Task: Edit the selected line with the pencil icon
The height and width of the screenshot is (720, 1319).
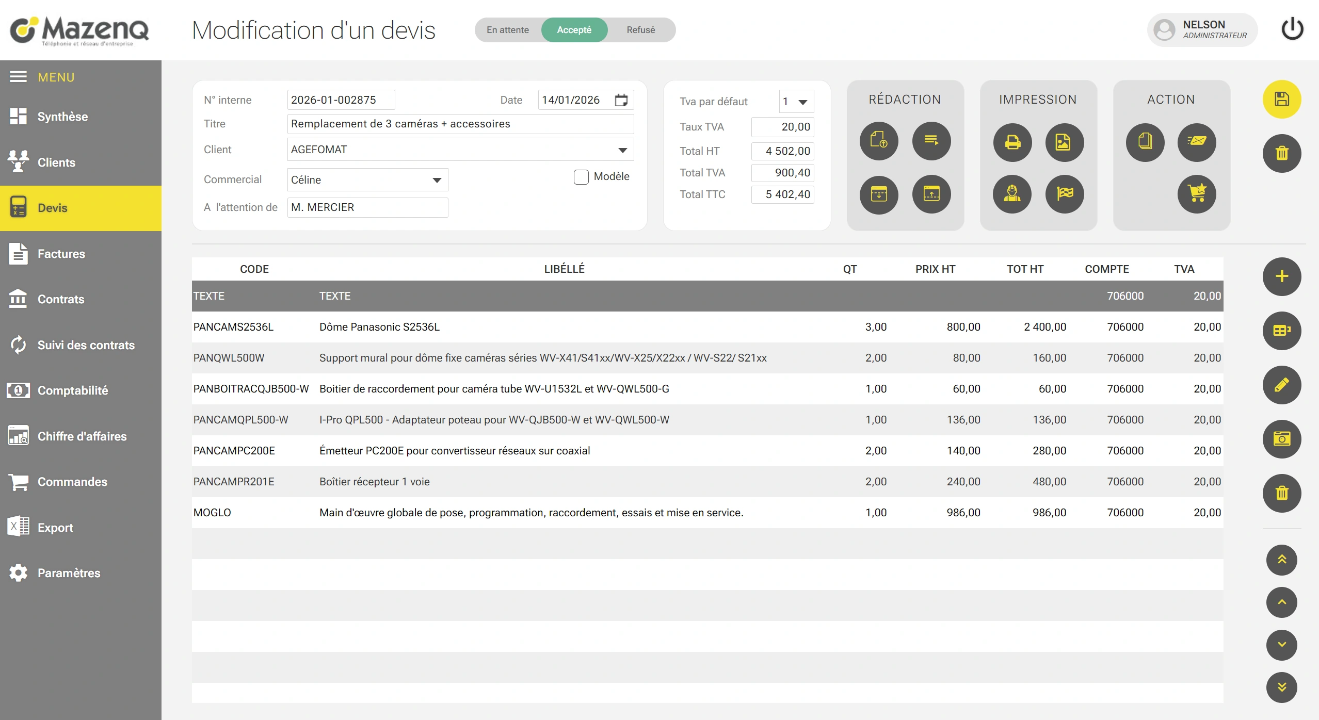Action: tap(1282, 385)
